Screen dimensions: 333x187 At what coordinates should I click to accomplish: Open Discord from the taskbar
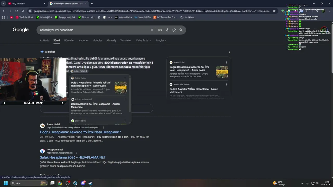pos(83,183)
